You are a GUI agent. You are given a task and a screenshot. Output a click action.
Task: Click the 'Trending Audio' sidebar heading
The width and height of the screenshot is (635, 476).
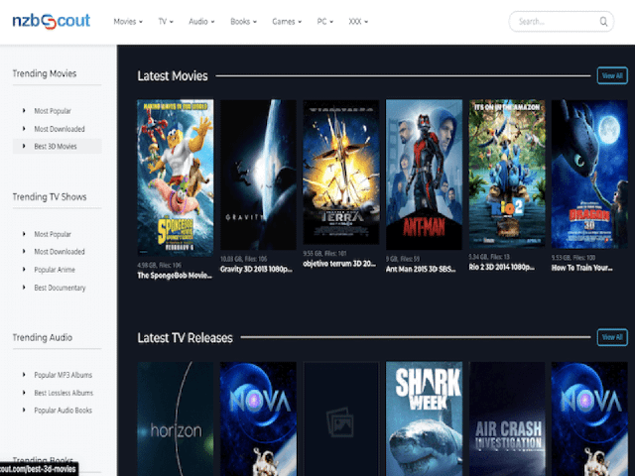[43, 337]
